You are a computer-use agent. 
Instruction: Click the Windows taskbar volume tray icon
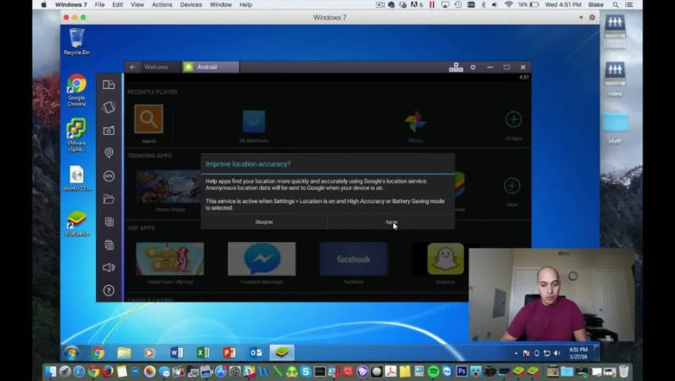[x=557, y=353]
